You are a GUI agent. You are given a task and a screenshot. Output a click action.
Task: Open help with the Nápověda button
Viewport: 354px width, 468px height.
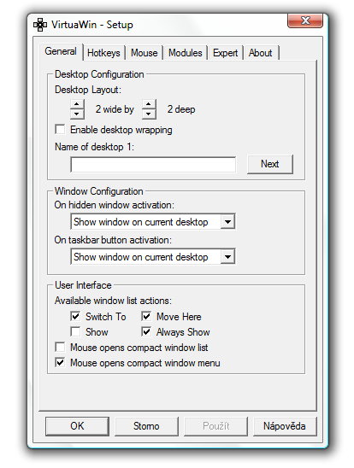tap(285, 426)
